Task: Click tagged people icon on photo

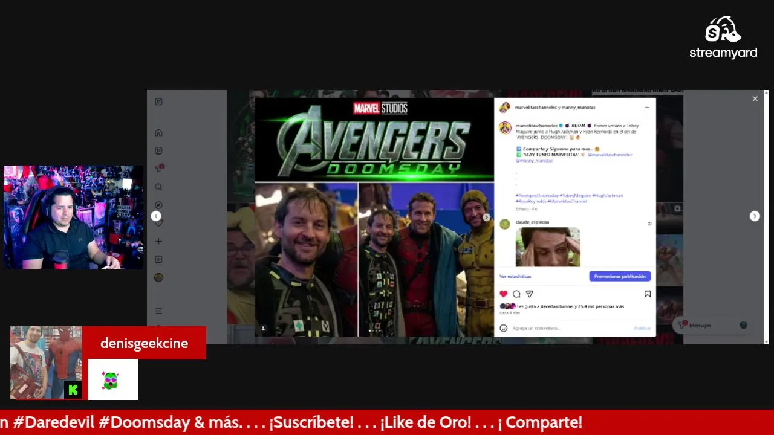Action: [x=263, y=328]
